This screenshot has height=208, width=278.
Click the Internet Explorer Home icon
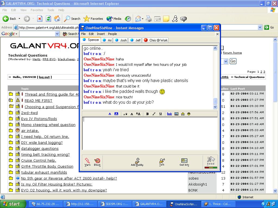[x=57, y=19]
